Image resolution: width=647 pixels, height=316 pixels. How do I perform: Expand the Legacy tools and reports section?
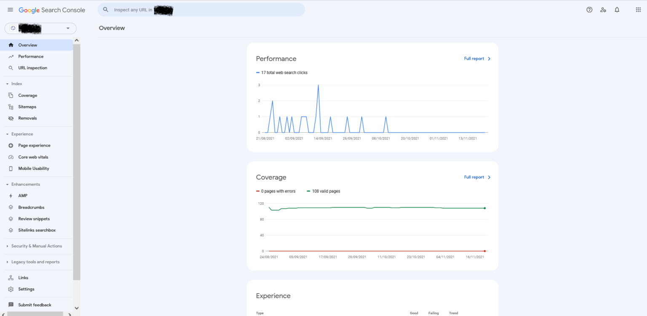pos(35,262)
